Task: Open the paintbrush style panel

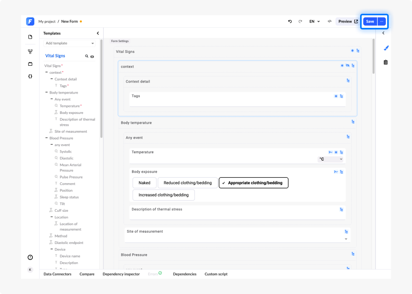Action: pos(386,48)
